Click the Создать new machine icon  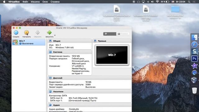coord(16,33)
